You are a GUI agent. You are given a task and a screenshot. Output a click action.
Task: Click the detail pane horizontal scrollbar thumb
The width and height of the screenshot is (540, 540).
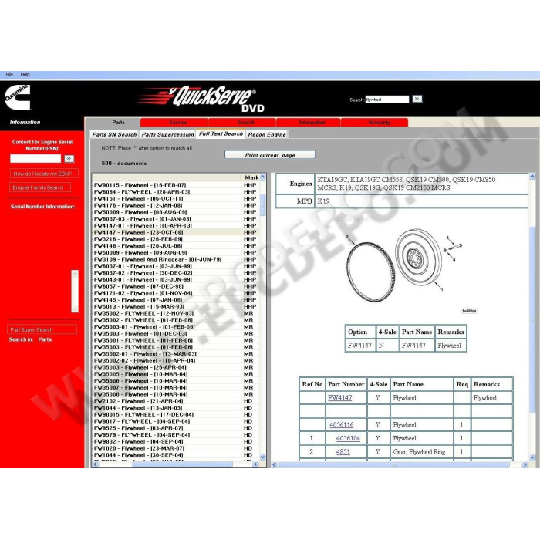pyautogui.click(x=393, y=465)
